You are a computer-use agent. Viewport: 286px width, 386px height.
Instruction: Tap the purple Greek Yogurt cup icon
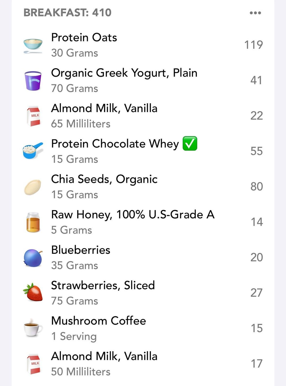(x=33, y=81)
